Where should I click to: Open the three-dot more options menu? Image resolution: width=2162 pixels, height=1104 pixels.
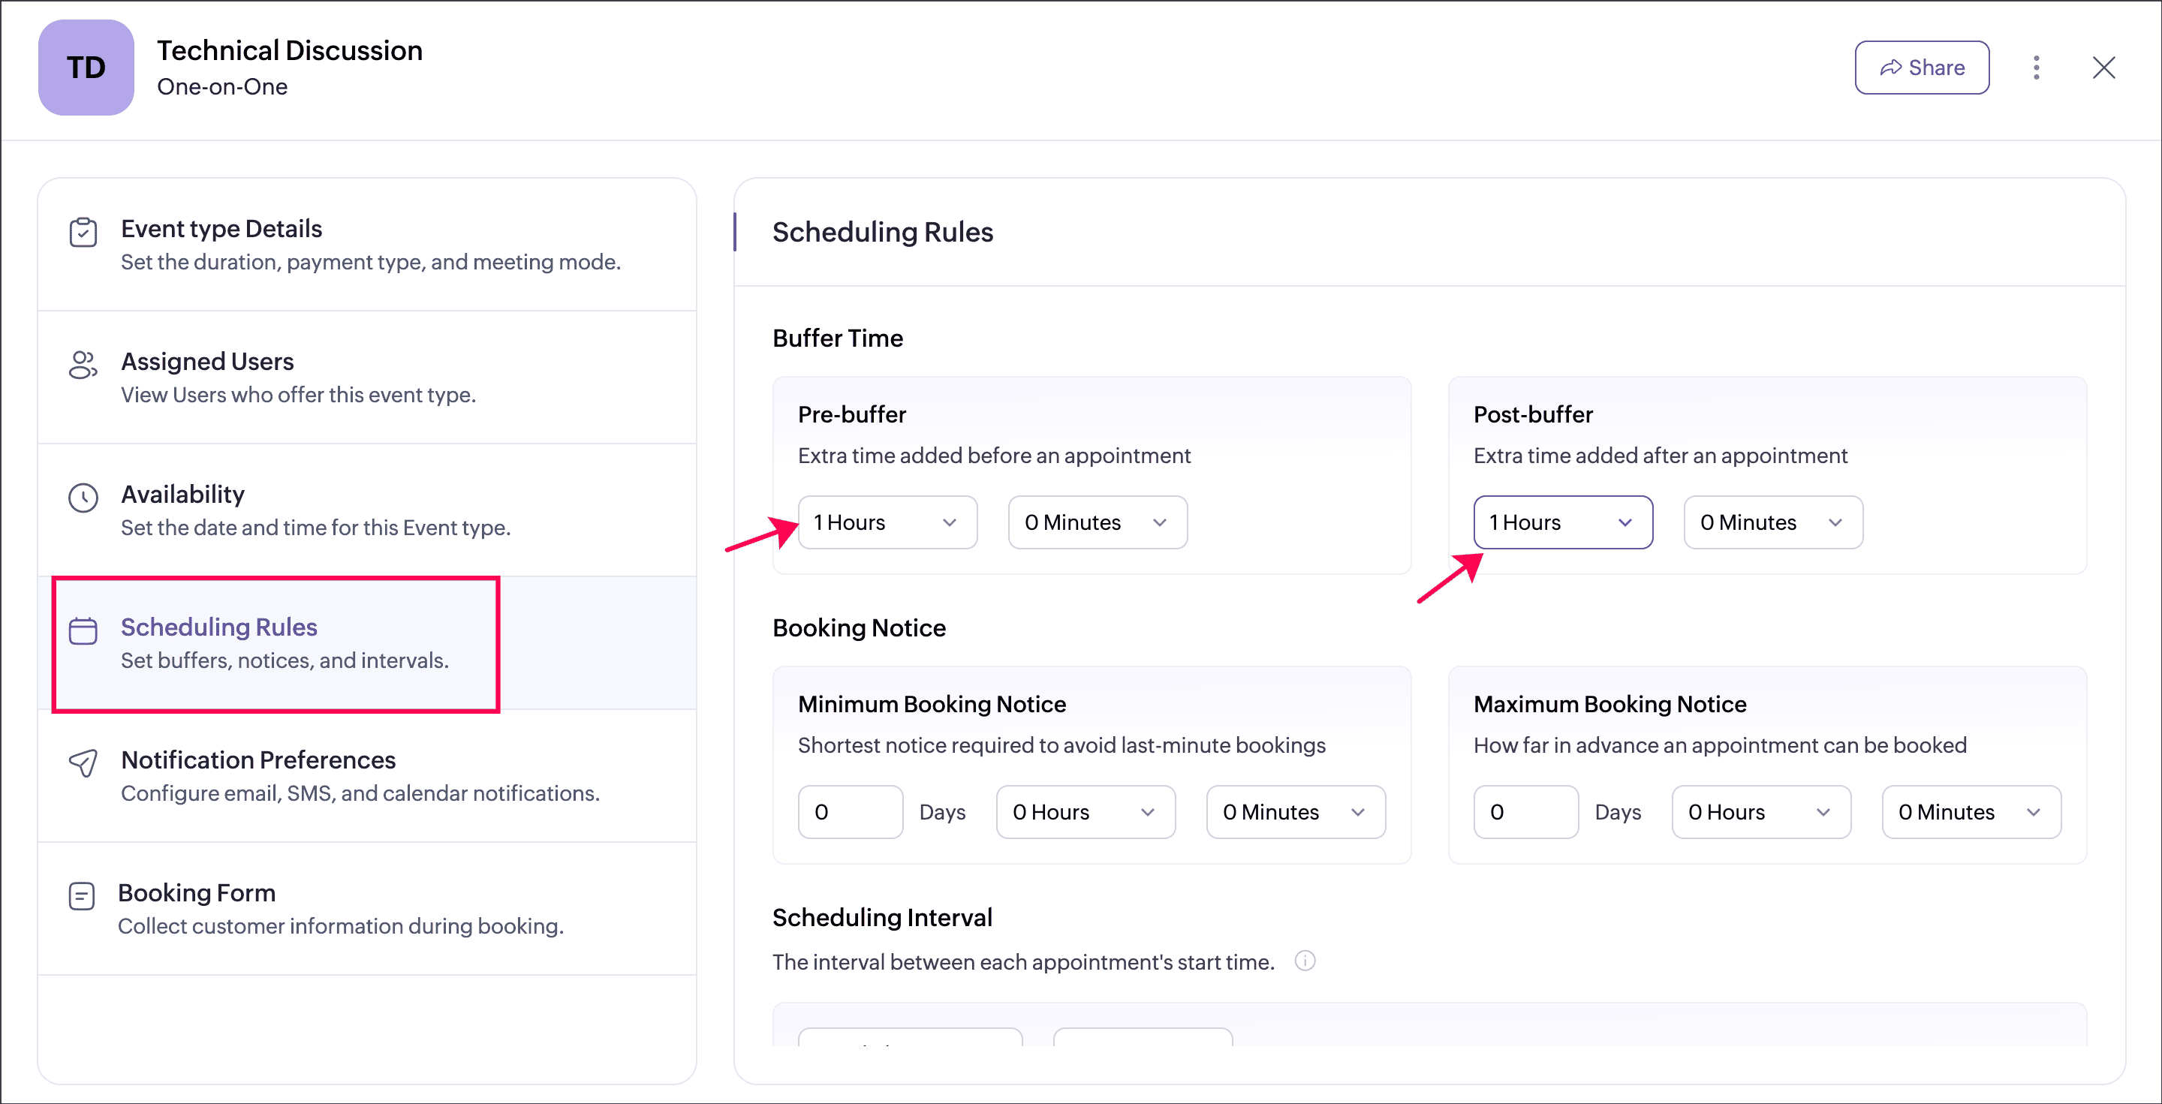[x=2036, y=67]
